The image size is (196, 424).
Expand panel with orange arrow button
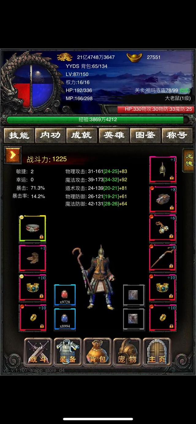point(13,155)
